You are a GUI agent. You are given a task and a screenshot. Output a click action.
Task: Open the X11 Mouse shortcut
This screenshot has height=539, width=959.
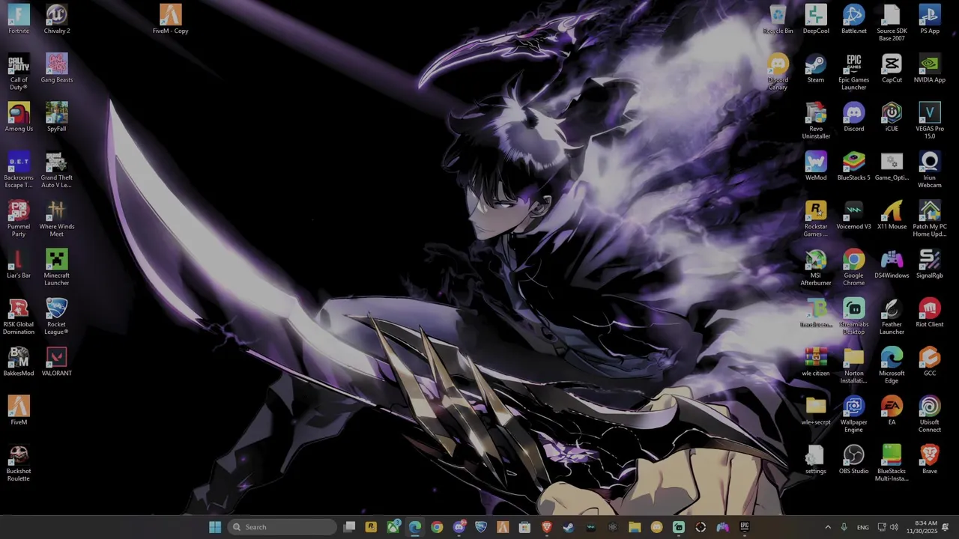tap(892, 215)
